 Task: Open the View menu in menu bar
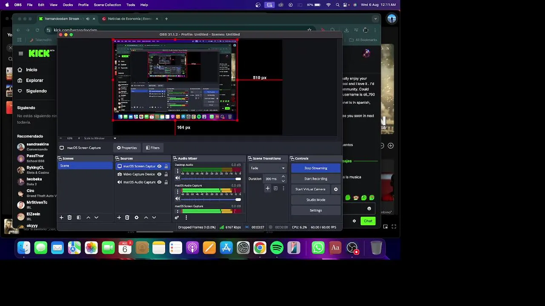click(x=54, y=5)
